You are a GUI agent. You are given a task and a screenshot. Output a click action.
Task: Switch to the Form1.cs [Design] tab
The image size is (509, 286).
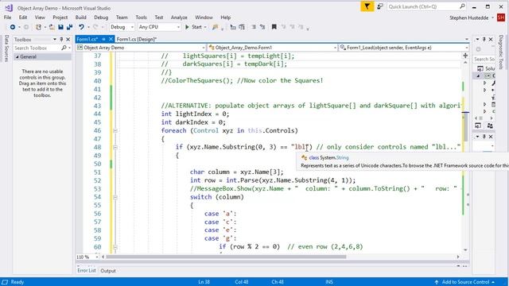pyautogui.click(x=136, y=39)
